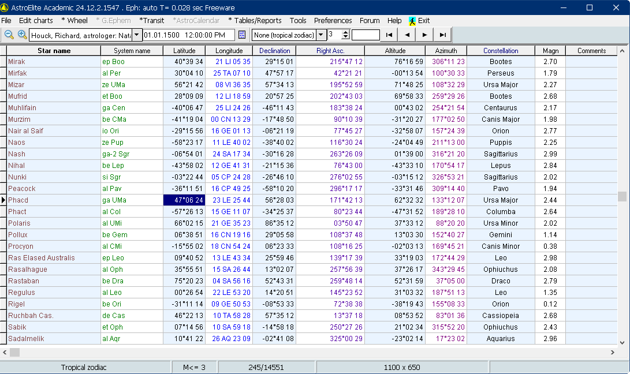This screenshot has height=374, width=630.
Task: Open the File menu
Action: click(6, 21)
